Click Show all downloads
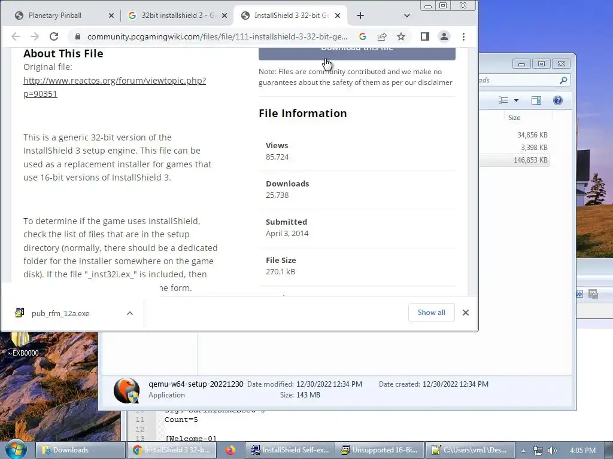613x459 pixels. point(431,313)
